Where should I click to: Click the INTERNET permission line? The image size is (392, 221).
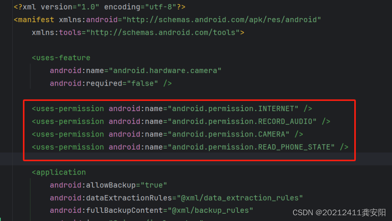(172, 109)
